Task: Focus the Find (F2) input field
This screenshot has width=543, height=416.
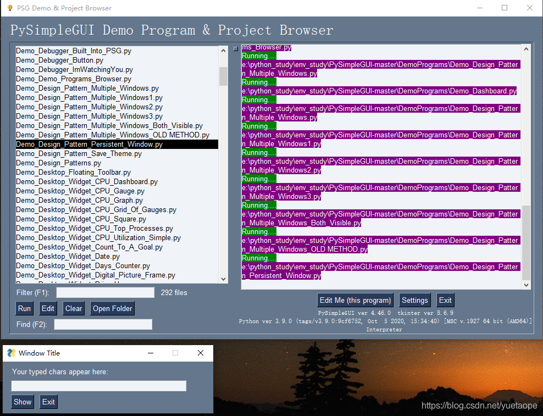Action: [x=103, y=324]
